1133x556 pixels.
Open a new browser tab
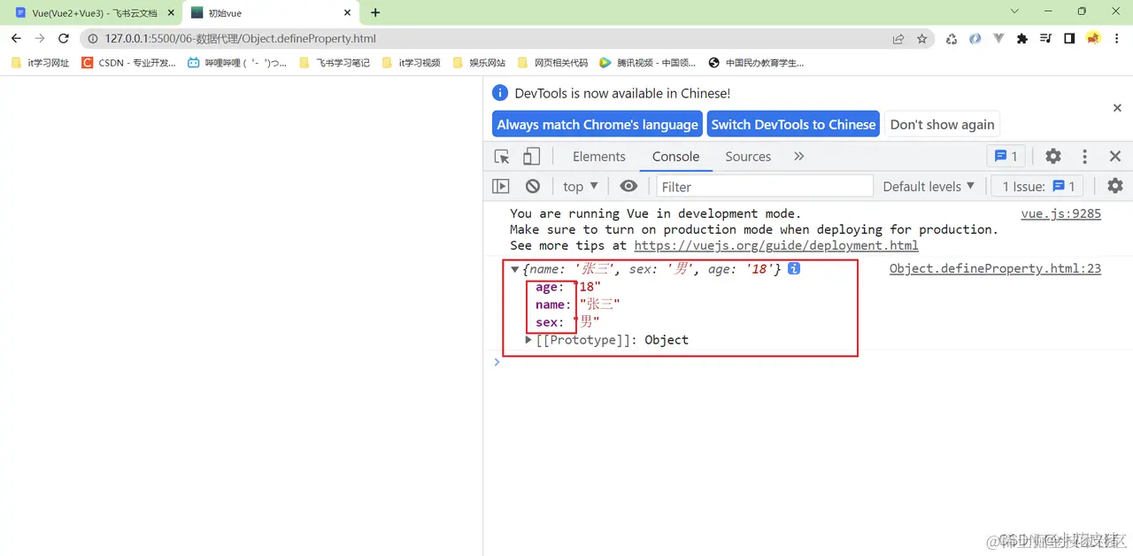(x=375, y=13)
